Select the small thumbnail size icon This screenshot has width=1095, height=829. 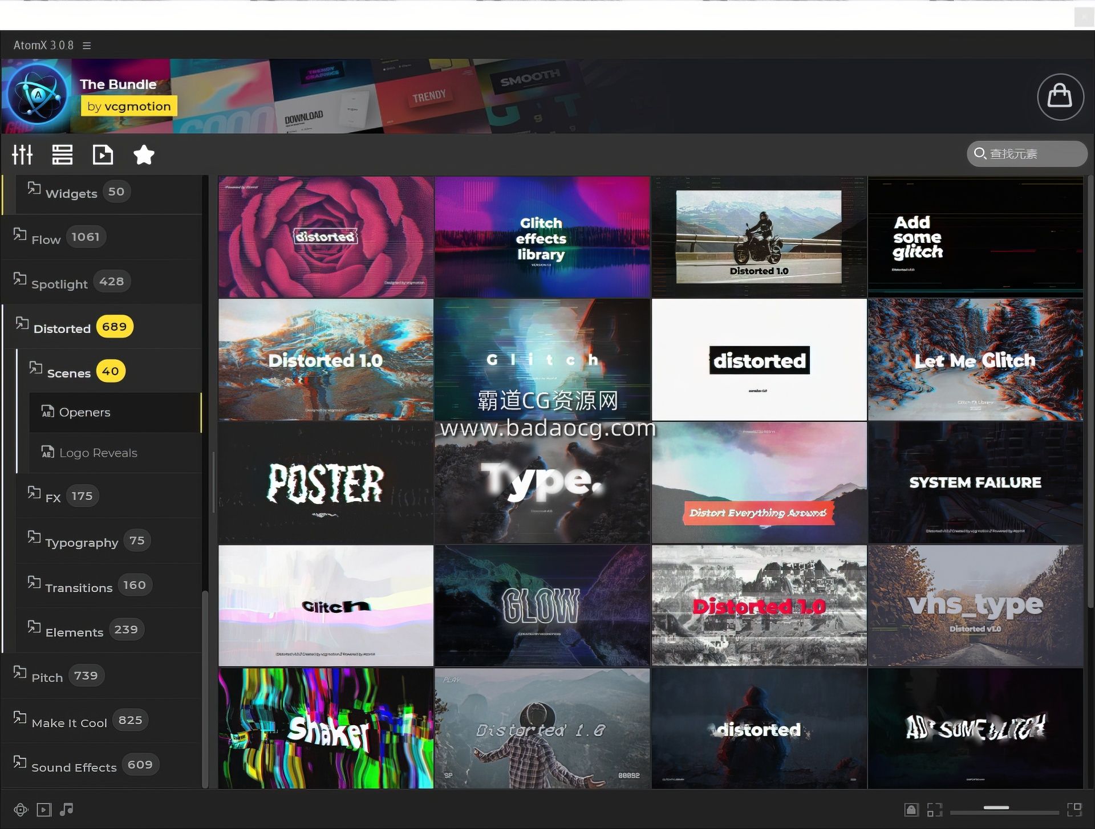pyautogui.click(x=934, y=810)
